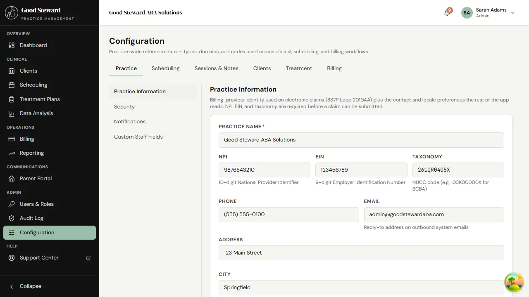Select the Billing icon under Operations

pyautogui.click(x=12, y=139)
